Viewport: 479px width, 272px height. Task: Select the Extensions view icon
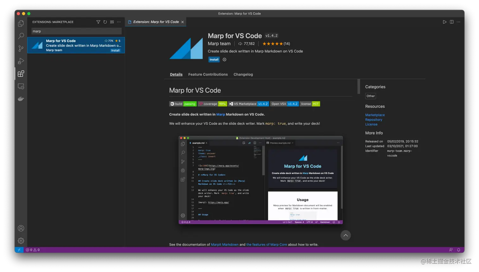[21, 74]
